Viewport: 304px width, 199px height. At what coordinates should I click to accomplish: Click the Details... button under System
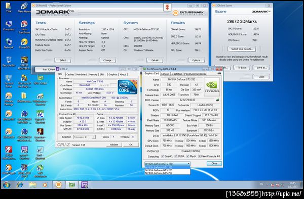[155, 60]
